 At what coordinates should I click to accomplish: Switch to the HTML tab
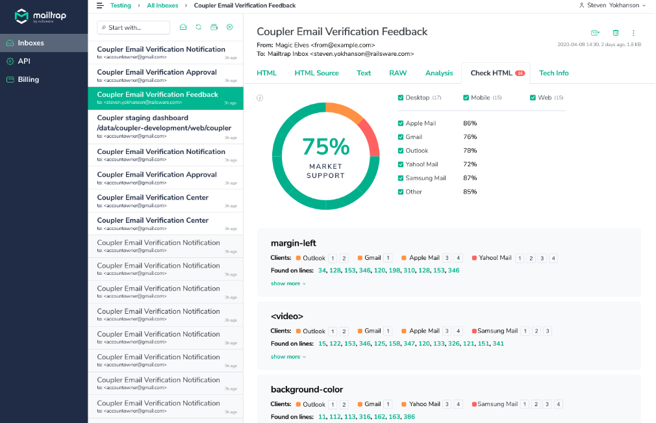[266, 73]
